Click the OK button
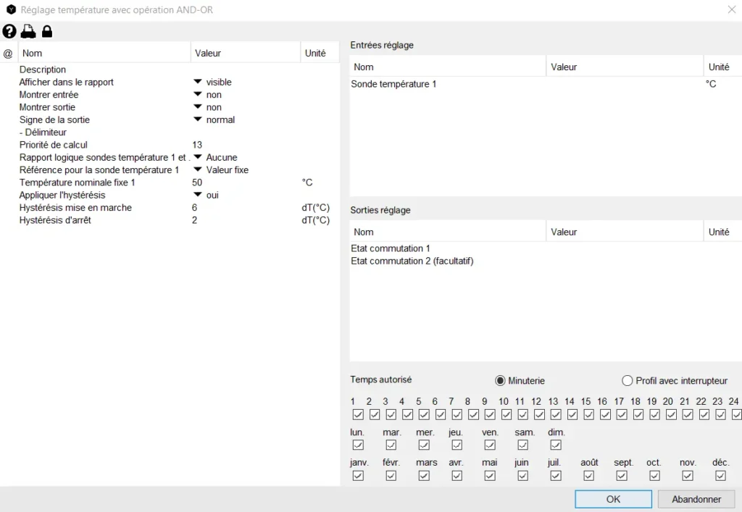Screen dimensions: 742x512 click(x=613, y=499)
